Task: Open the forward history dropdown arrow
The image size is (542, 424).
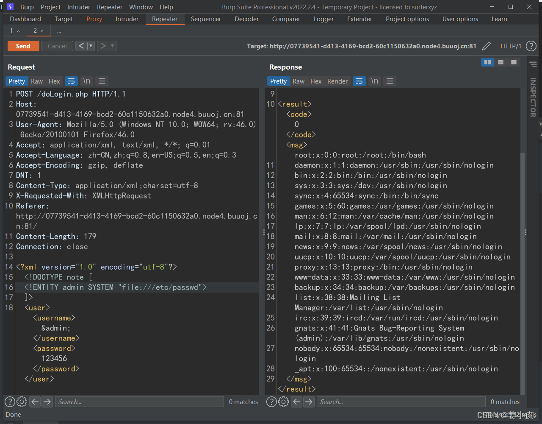Action: click(113, 46)
